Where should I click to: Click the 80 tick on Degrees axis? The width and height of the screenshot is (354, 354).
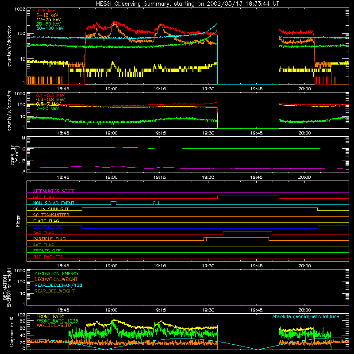[23, 321]
